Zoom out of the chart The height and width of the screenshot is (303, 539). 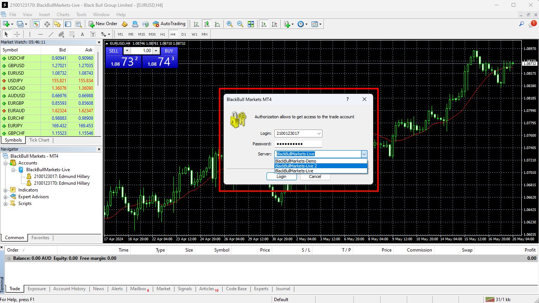pos(240,24)
